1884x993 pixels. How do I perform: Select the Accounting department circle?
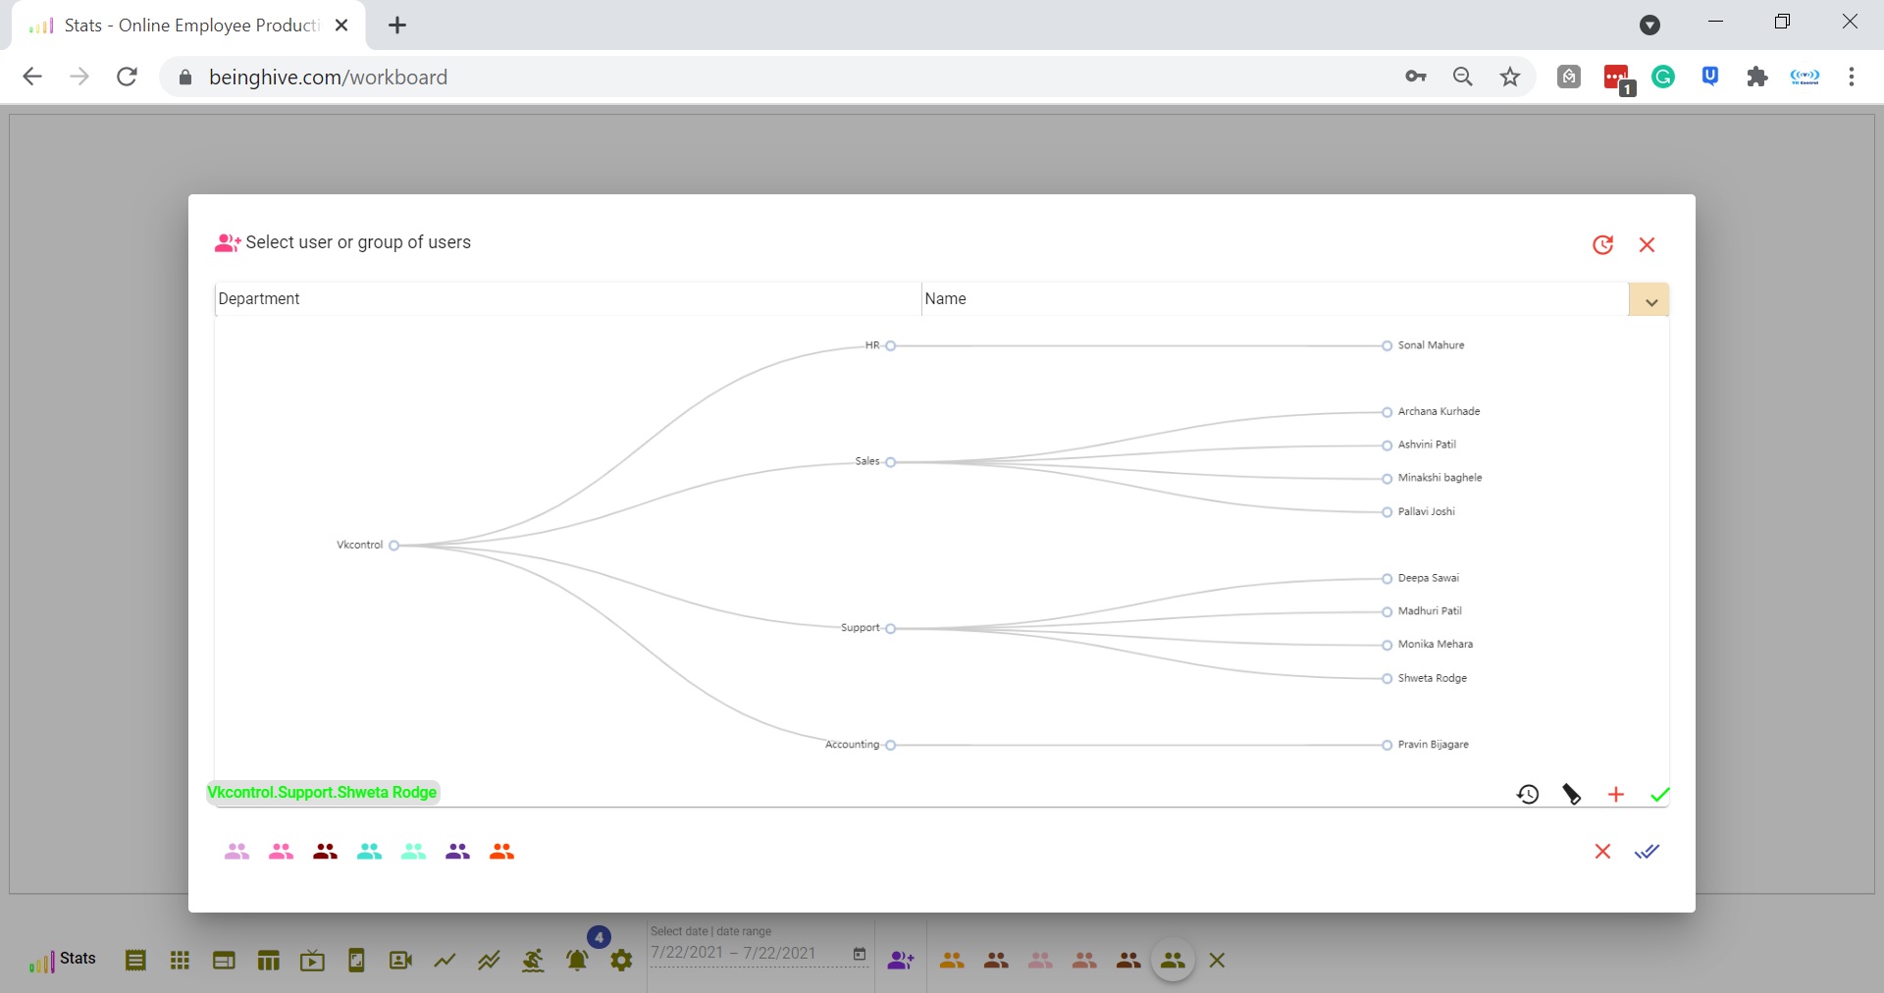click(x=890, y=745)
